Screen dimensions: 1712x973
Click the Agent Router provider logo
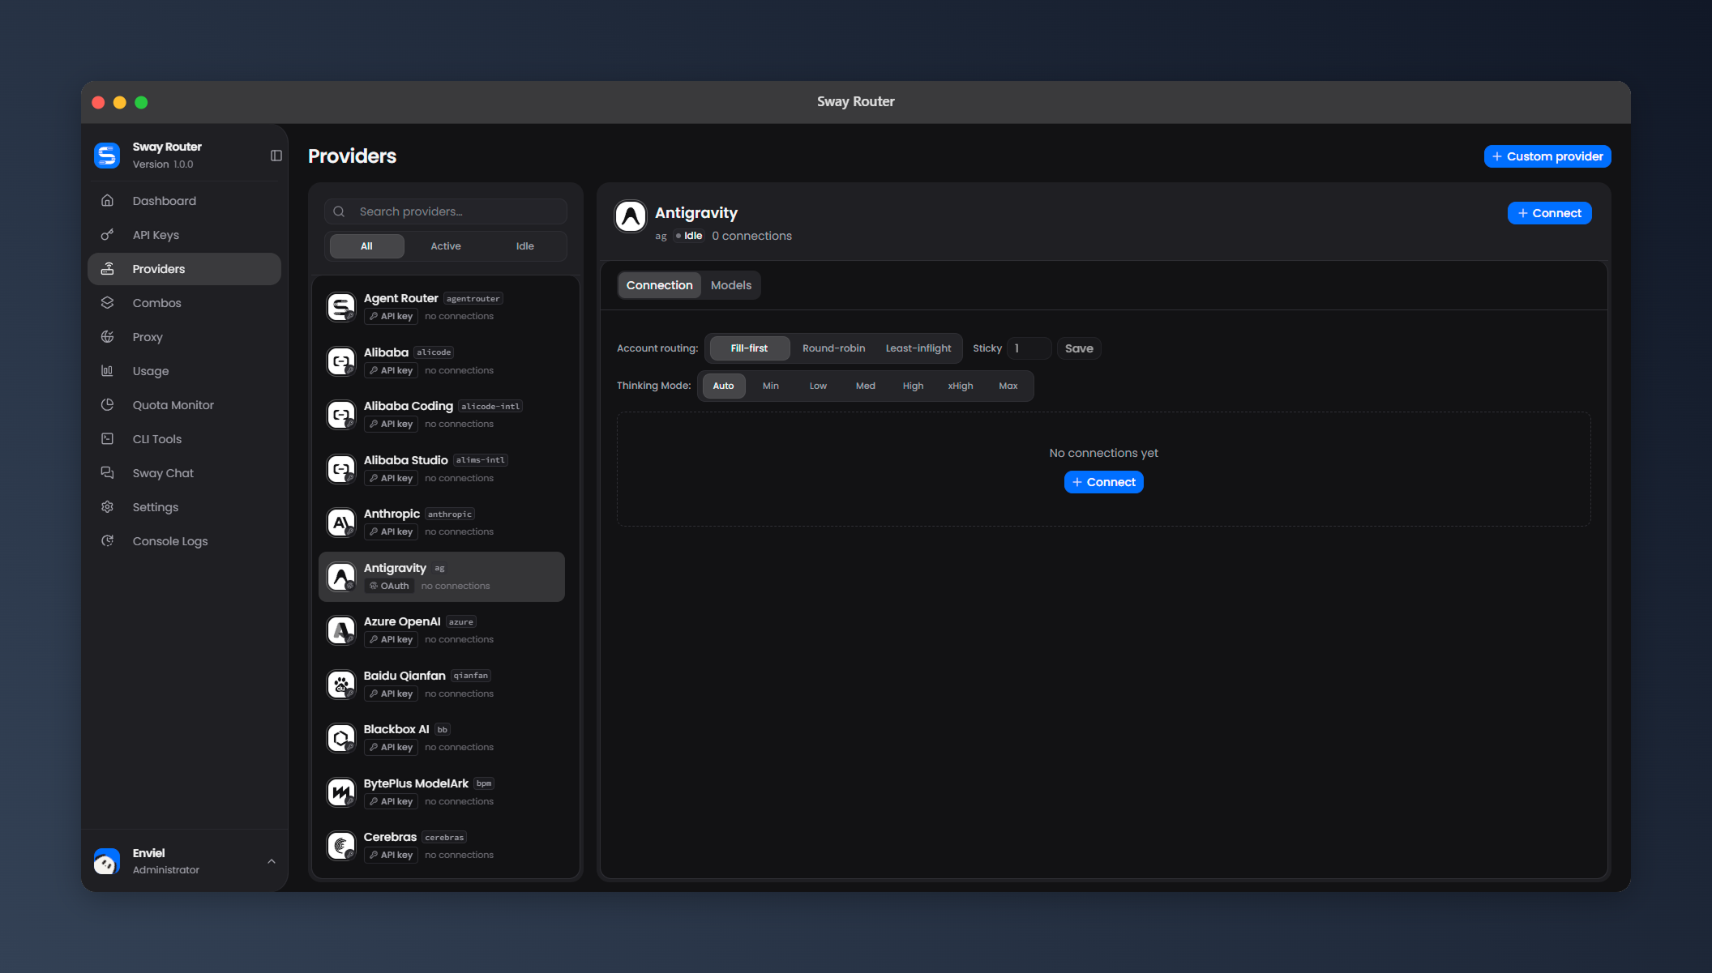coord(341,307)
